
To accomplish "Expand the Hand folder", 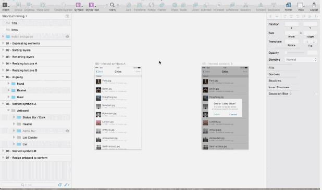I will point(8,84).
